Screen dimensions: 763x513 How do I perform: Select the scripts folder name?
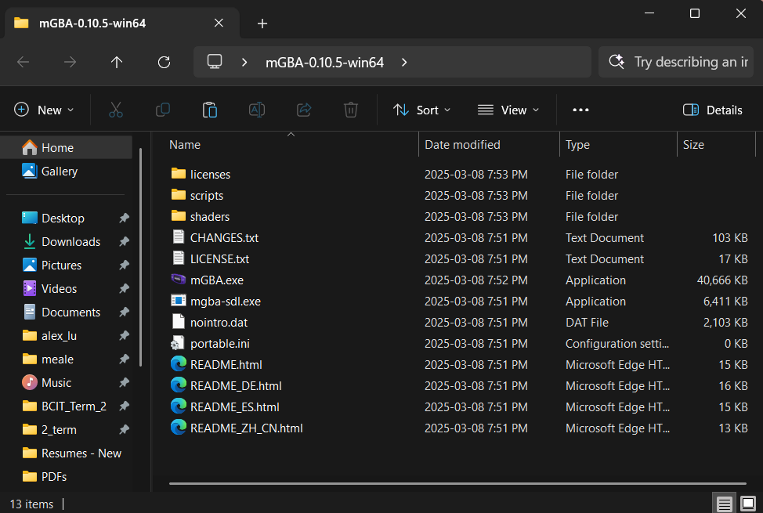coord(207,195)
